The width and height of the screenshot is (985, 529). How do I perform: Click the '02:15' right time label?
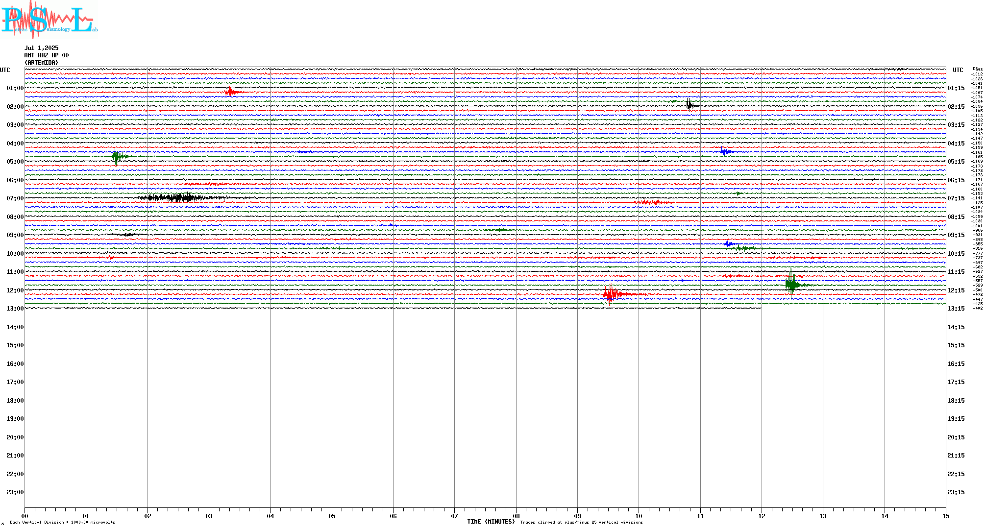coord(956,107)
